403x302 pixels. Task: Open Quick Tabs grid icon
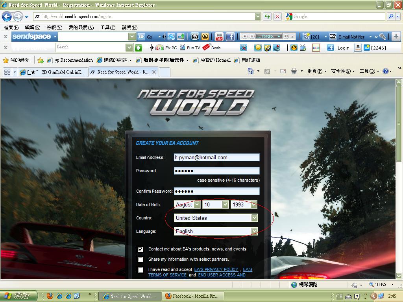point(7,72)
